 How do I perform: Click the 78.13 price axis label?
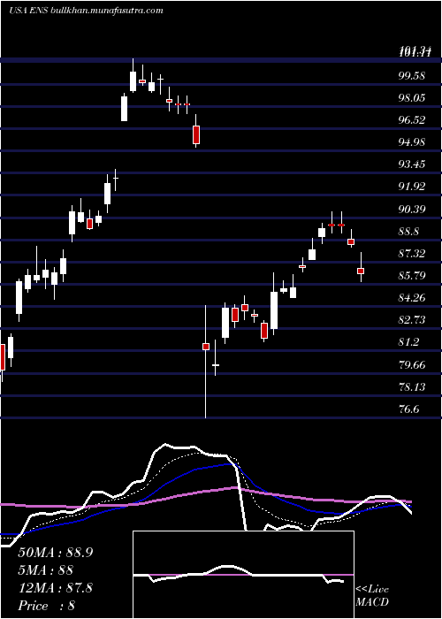point(412,386)
